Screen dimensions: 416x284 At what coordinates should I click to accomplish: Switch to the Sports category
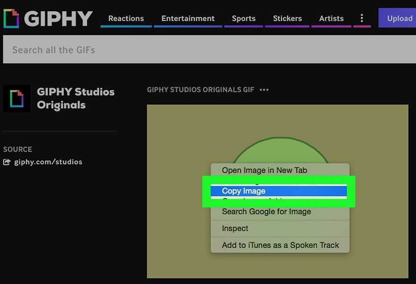[243, 19]
